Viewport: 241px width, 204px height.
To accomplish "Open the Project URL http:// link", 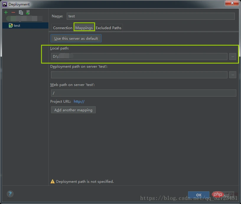I will coord(79,102).
